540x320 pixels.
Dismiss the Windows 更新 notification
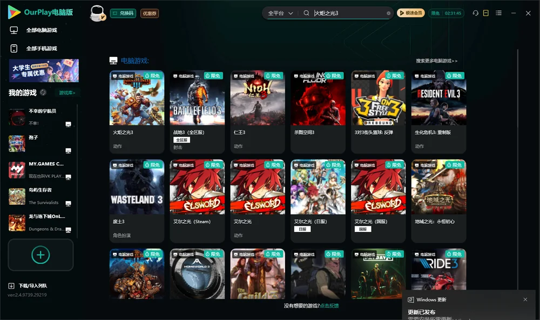[525, 299]
